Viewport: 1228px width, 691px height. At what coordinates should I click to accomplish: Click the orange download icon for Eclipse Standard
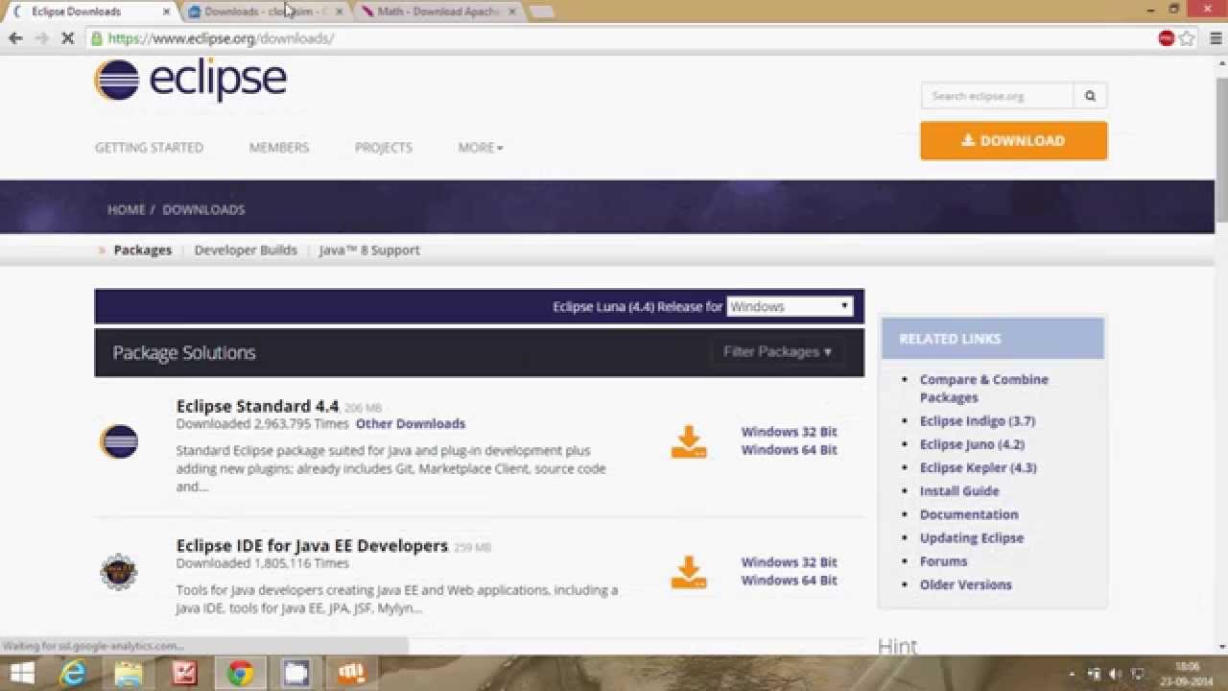point(689,441)
